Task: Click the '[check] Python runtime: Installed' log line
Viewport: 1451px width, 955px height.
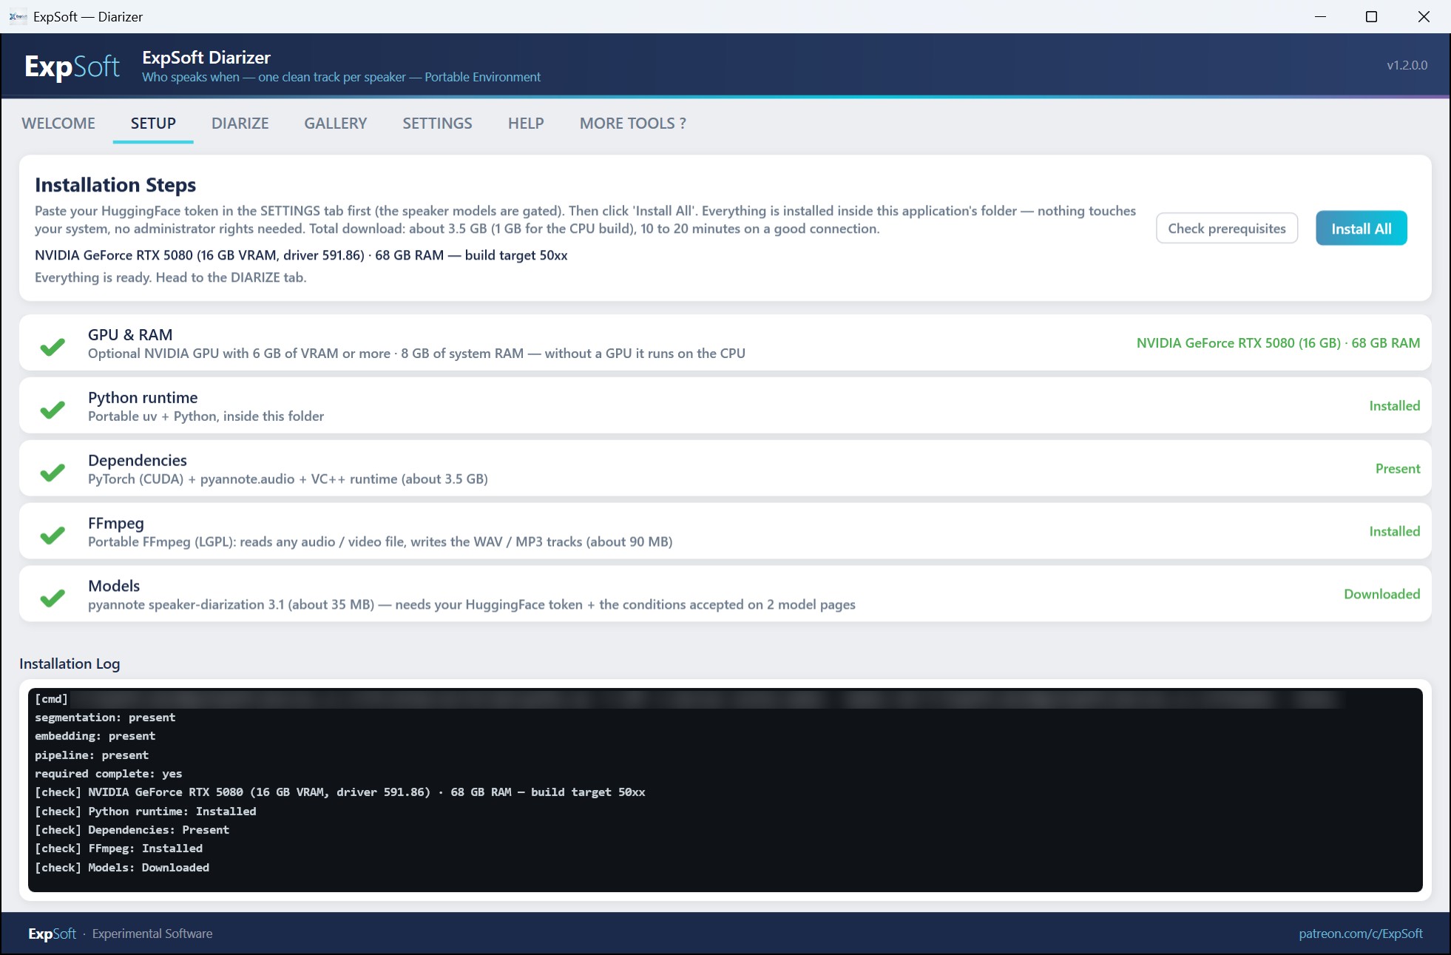Action: tap(146, 811)
